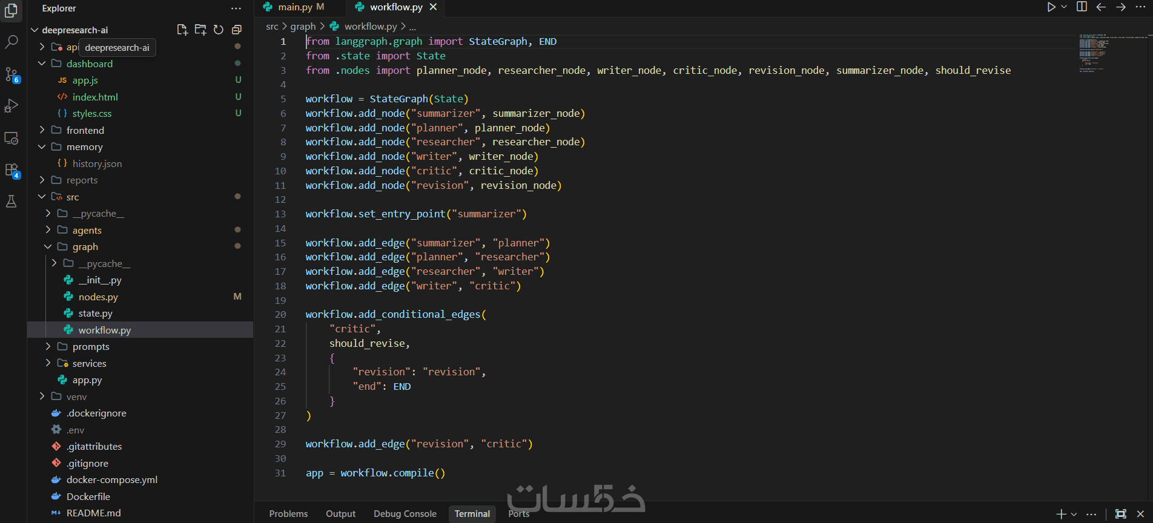Open history.json file
The width and height of the screenshot is (1153, 523).
(140, 163)
